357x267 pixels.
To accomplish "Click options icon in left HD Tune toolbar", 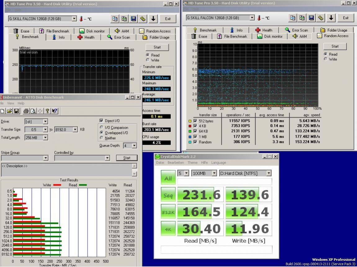I will (x=143, y=19).
